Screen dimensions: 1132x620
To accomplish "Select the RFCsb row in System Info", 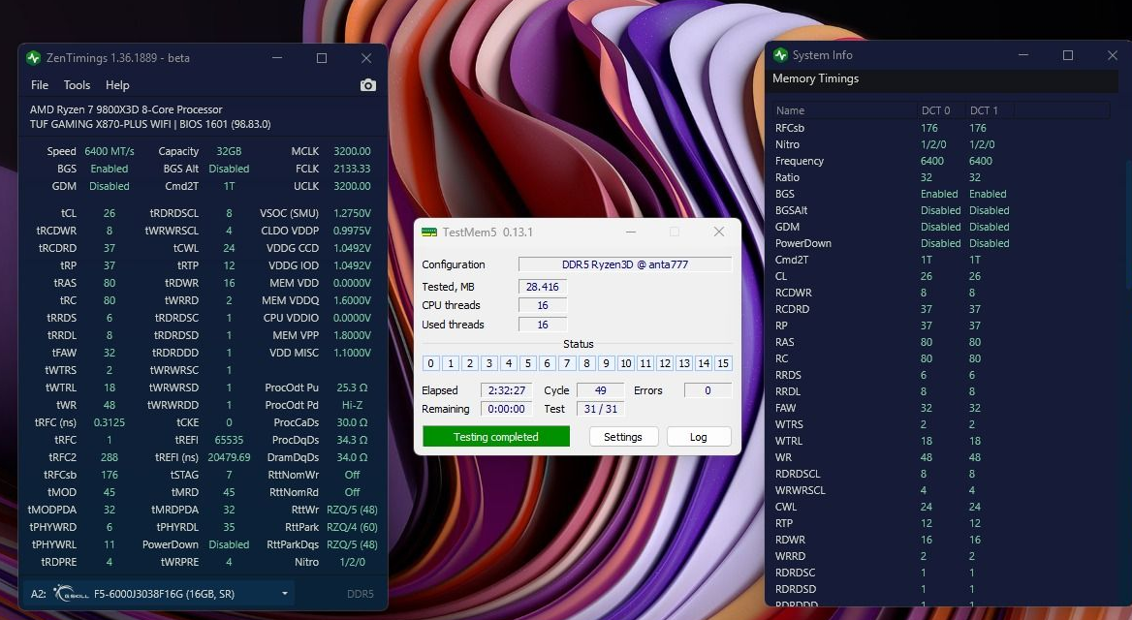I will click(941, 128).
